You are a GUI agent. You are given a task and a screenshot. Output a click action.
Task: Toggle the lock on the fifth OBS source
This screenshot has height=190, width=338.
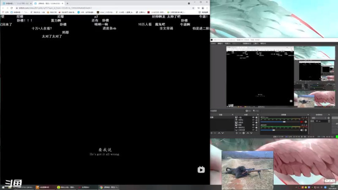click(256, 128)
